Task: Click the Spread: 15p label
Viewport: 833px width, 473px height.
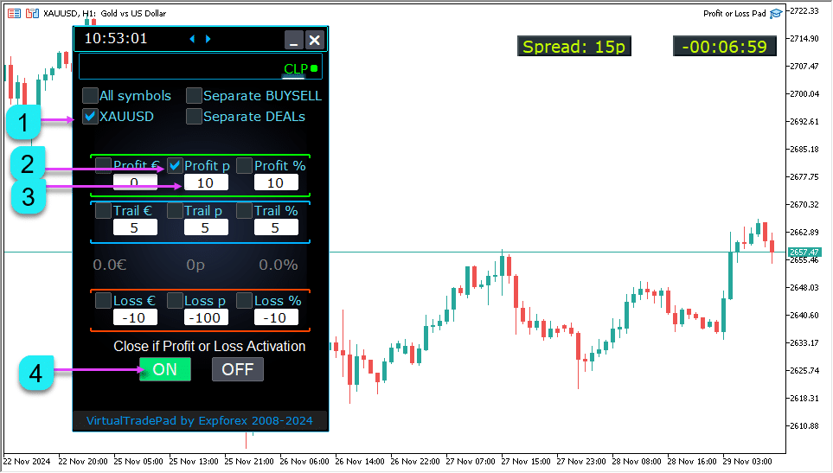Action: (x=573, y=47)
